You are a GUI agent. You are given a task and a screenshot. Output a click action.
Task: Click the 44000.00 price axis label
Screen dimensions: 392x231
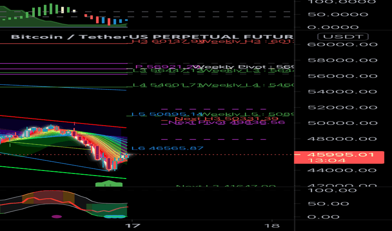342,171
